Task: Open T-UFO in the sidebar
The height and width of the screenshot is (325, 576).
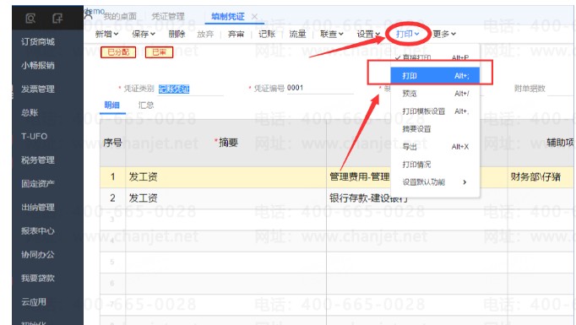Action: tap(34, 136)
